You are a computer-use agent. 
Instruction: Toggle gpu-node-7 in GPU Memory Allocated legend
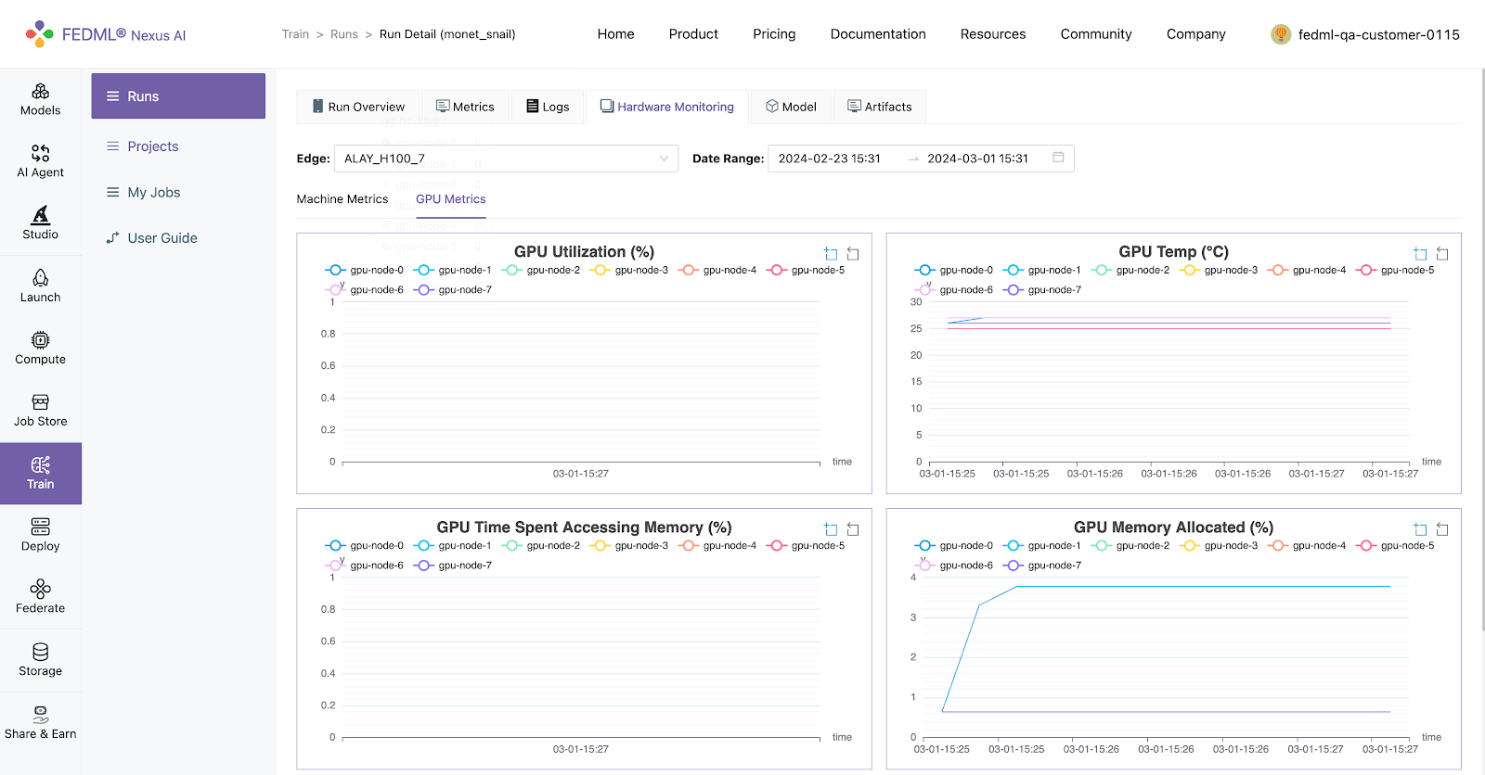pos(1042,565)
